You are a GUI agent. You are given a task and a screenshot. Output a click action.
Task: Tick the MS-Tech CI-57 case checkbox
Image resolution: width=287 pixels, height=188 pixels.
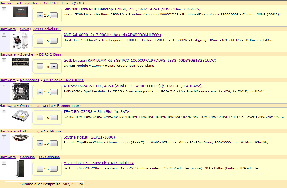point(4,163)
